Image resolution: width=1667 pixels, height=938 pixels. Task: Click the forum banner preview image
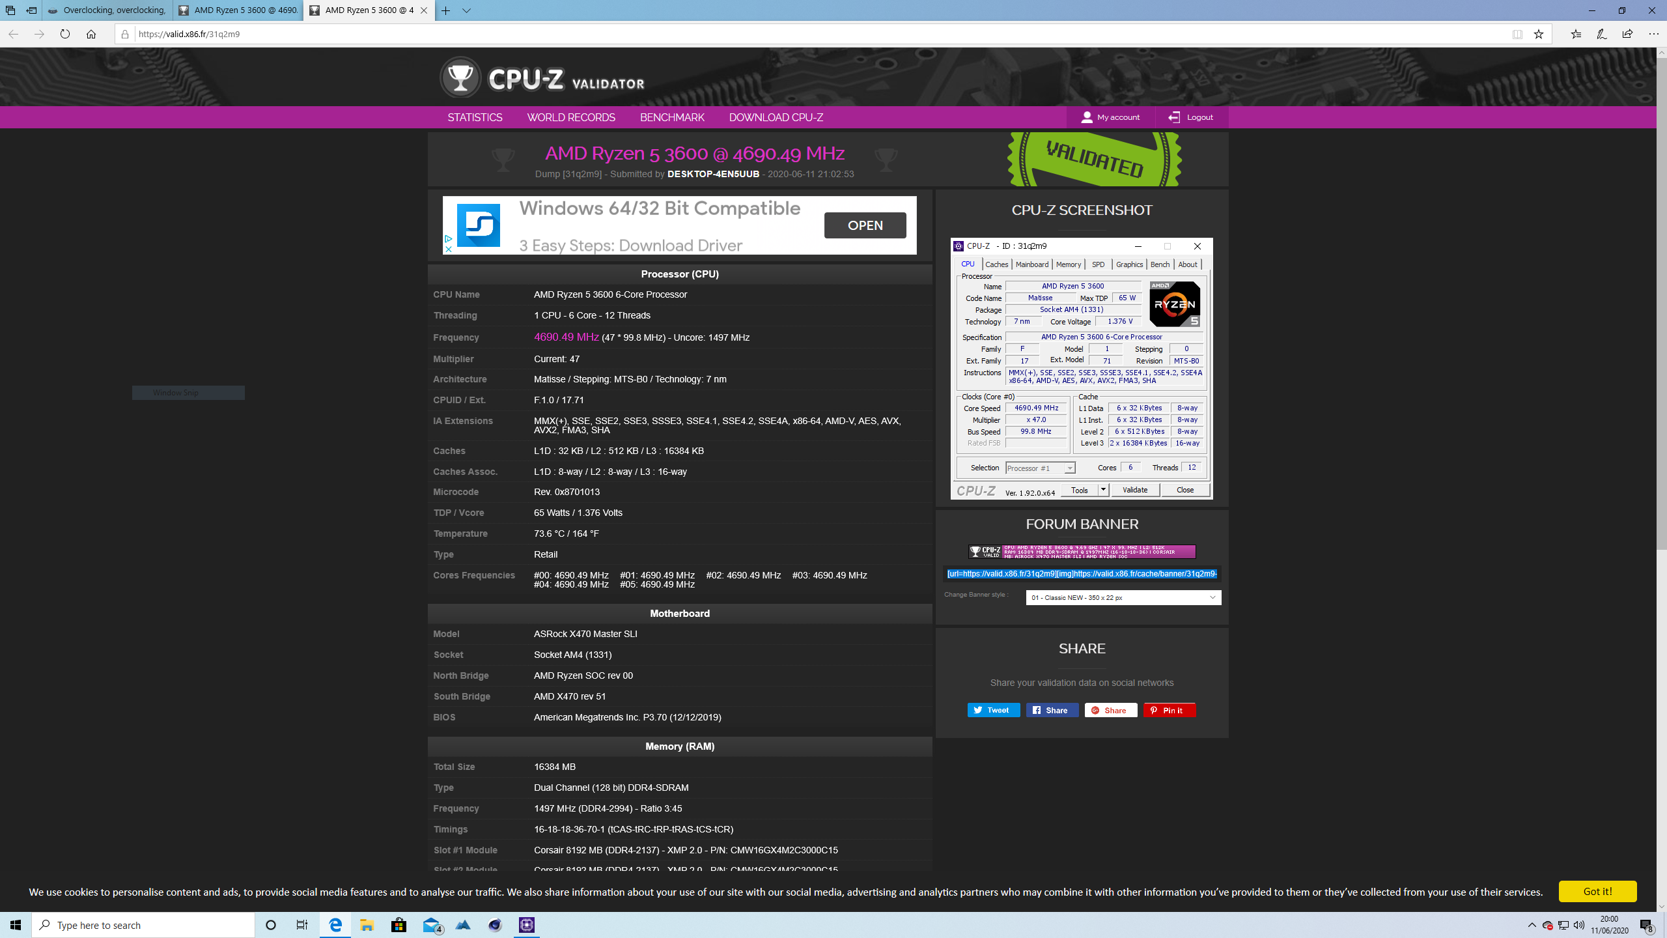click(x=1082, y=552)
